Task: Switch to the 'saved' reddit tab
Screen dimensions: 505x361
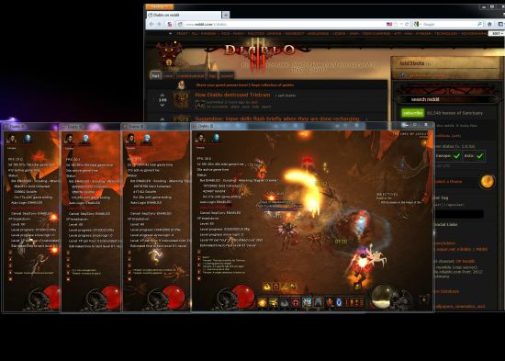Action: click(x=227, y=75)
